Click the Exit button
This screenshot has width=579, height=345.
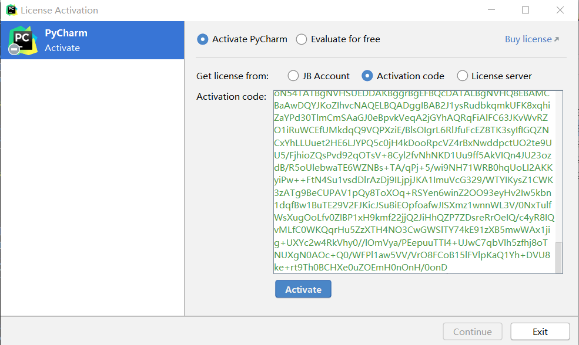coord(540,332)
